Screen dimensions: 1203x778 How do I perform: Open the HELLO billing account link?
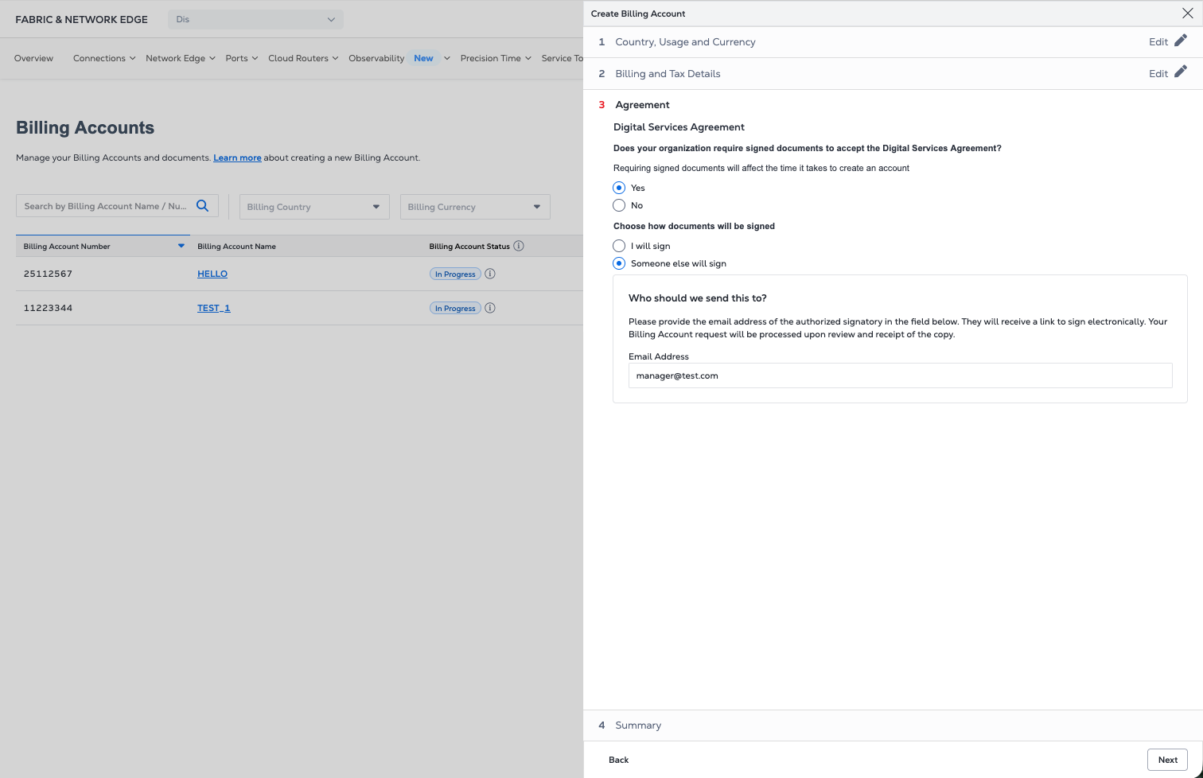pyautogui.click(x=212, y=274)
